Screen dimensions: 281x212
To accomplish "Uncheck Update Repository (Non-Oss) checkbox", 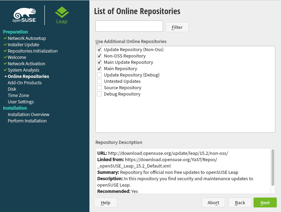I will 99,50.
